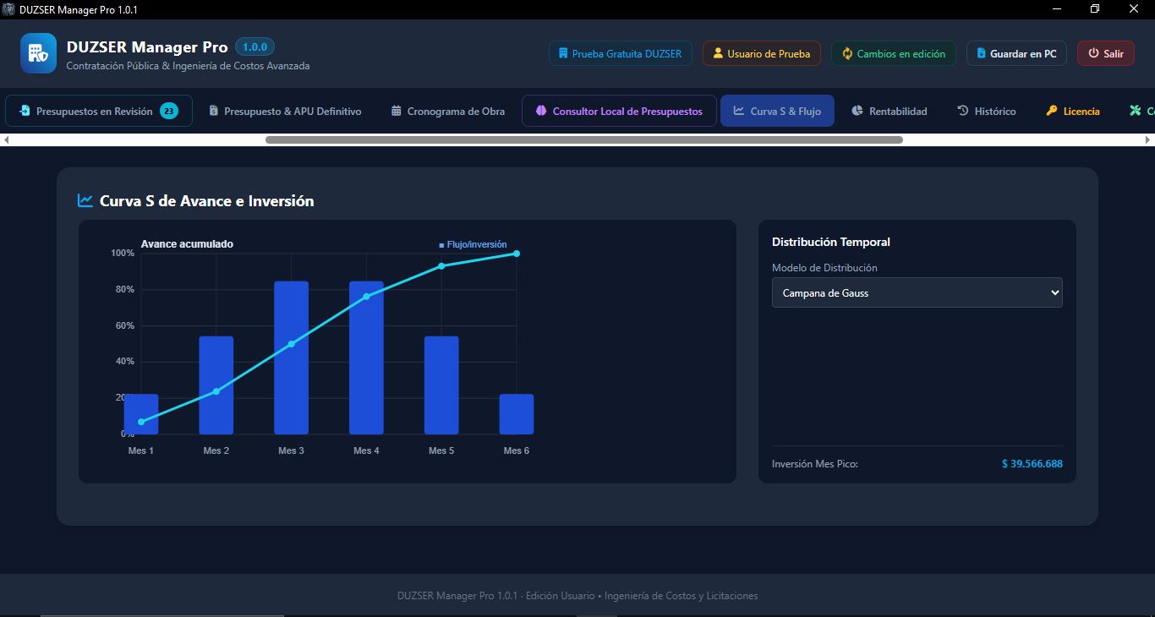Click the $ 39.566.688 peak investment value

[x=1032, y=464]
